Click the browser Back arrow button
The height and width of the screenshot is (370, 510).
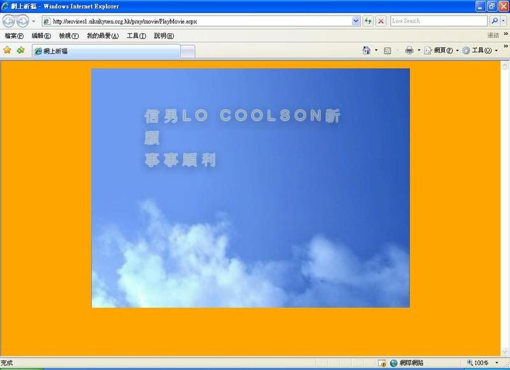coord(9,21)
